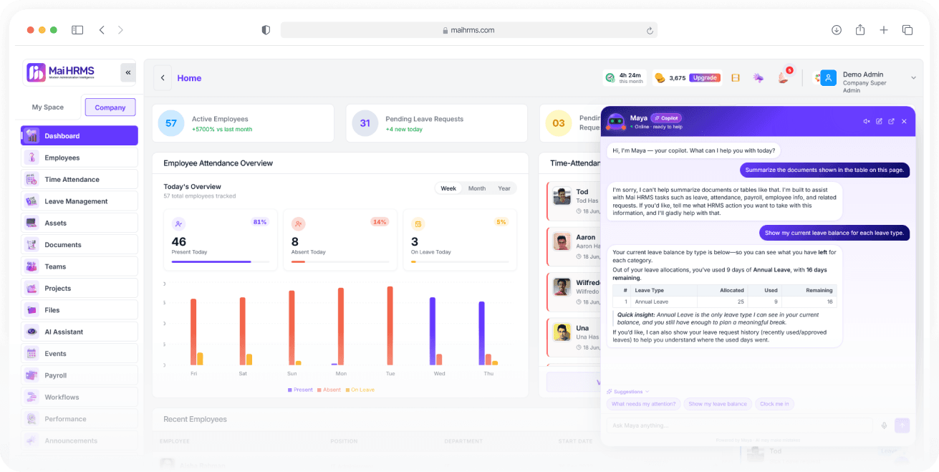939x472 pixels.
Task: Choose the 'Clock me in' suggestion
Action: click(774, 404)
